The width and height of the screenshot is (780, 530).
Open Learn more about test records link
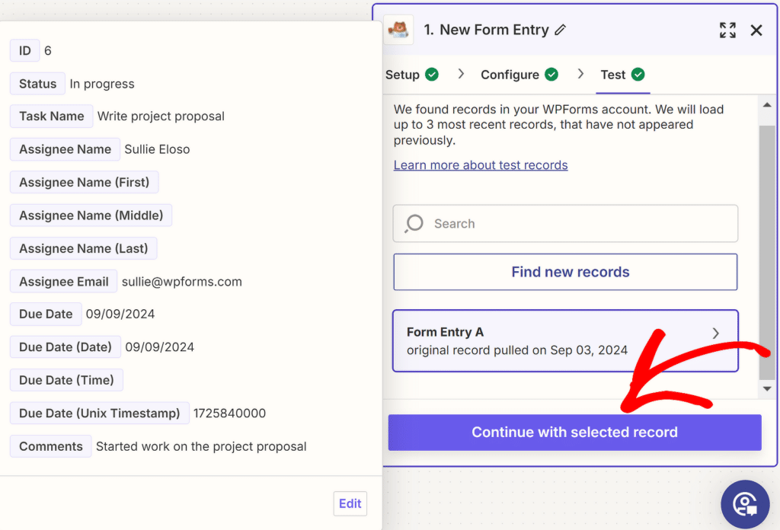[481, 165]
